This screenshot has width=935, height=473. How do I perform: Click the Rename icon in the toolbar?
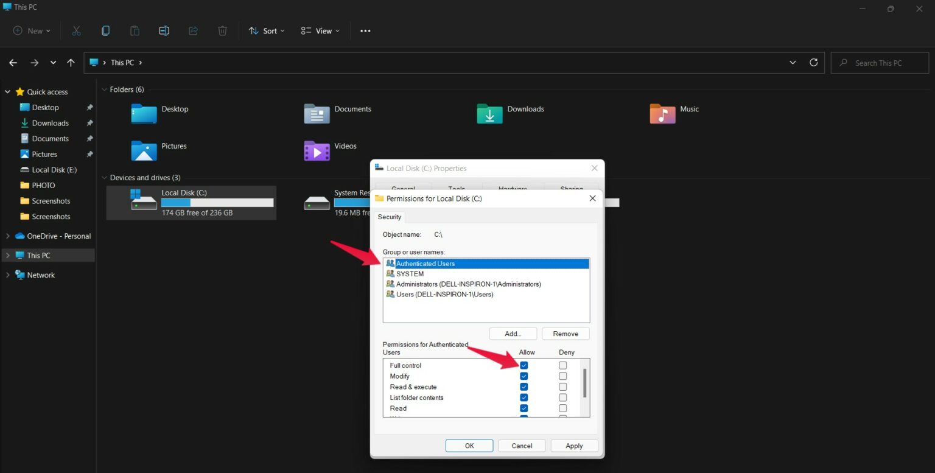tap(164, 30)
